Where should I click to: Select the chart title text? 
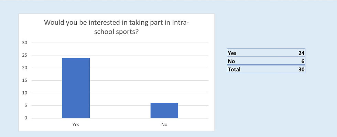click(x=116, y=27)
